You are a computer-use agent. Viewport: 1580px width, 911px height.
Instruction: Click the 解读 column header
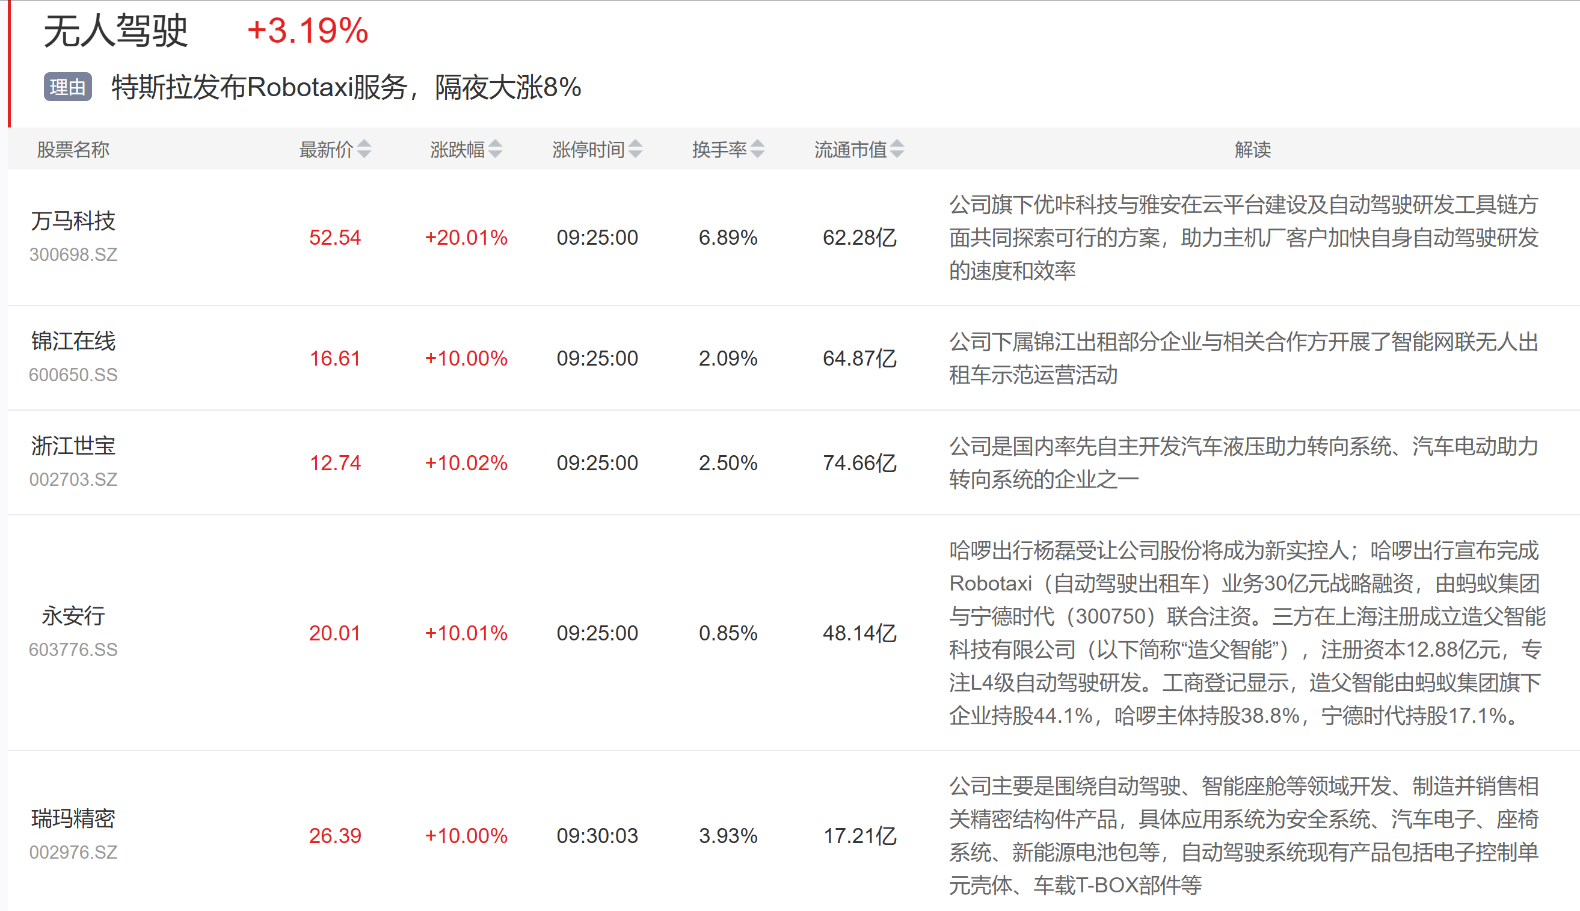click(x=1253, y=150)
